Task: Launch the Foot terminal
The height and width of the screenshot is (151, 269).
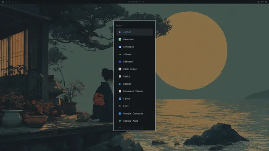Action: (x=134, y=106)
